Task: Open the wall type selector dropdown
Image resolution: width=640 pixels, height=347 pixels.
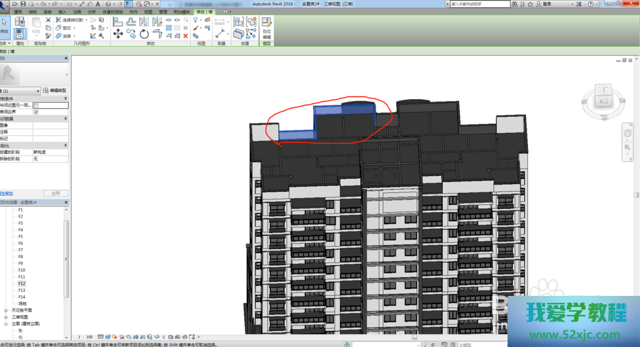Action: (38, 91)
